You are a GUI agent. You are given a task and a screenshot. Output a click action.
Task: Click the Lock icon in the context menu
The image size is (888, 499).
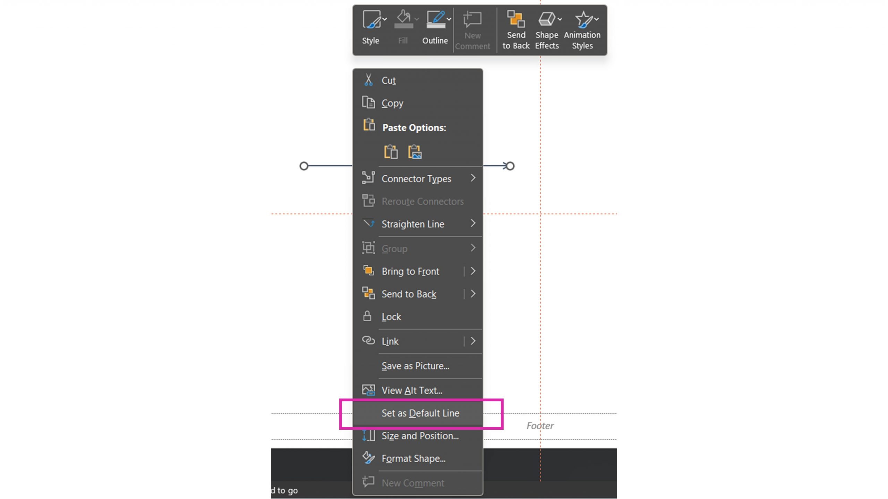tap(367, 316)
